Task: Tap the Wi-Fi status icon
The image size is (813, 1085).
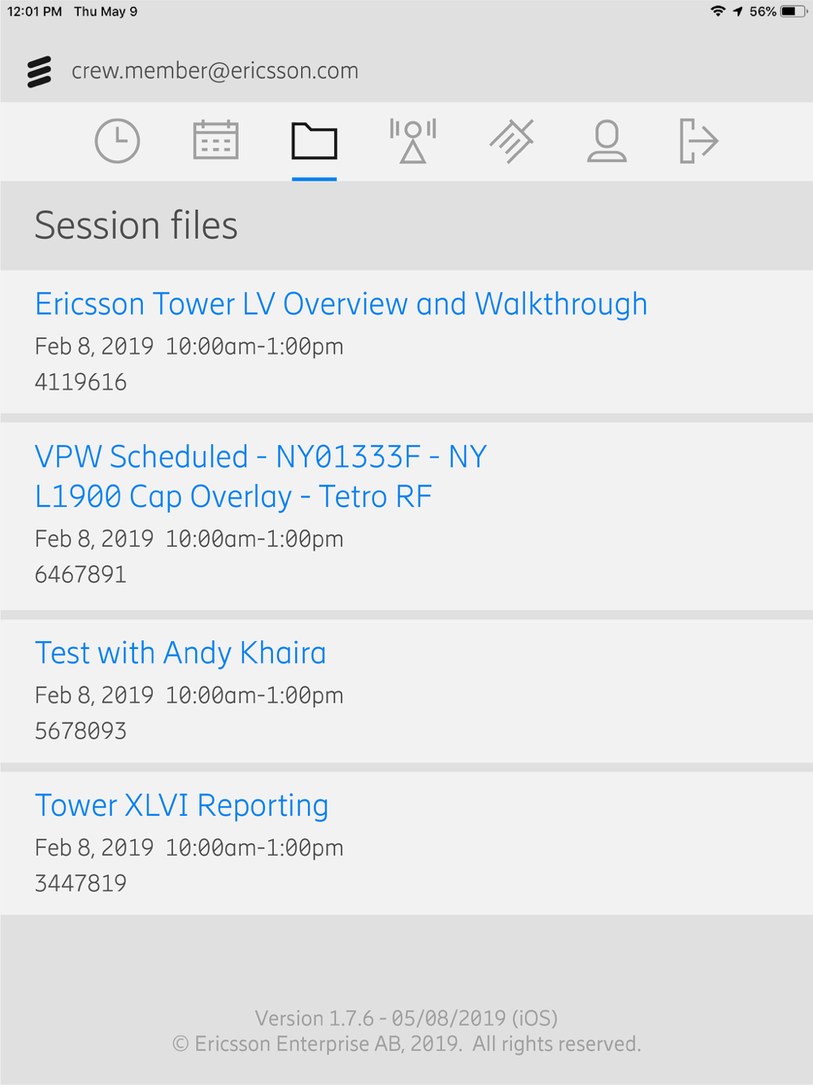Action: [x=718, y=11]
